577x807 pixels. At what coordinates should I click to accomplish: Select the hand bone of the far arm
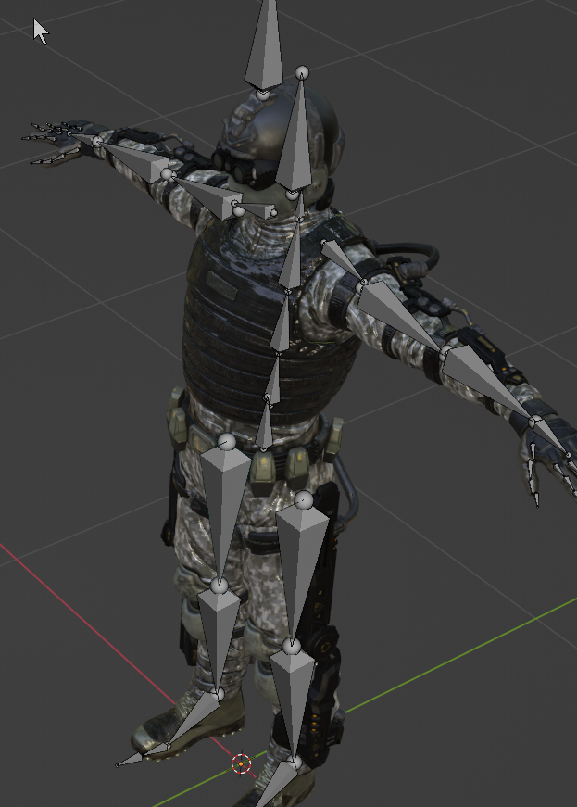(x=82, y=138)
